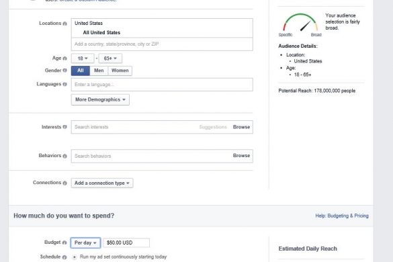Open the Add a connection type menu
Image resolution: width=393 pixels, height=262 pixels.
click(x=102, y=183)
